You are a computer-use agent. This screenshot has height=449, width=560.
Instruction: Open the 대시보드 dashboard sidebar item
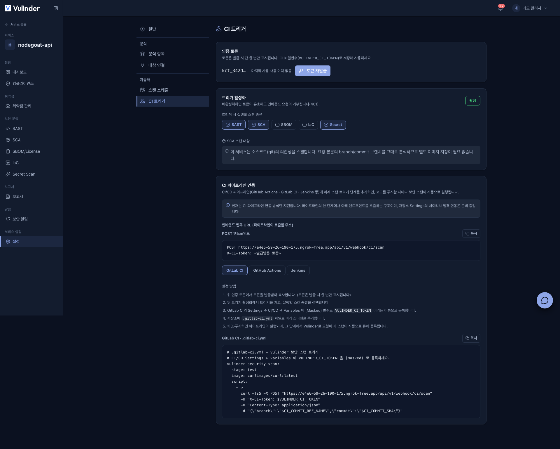tap(32, 72)
